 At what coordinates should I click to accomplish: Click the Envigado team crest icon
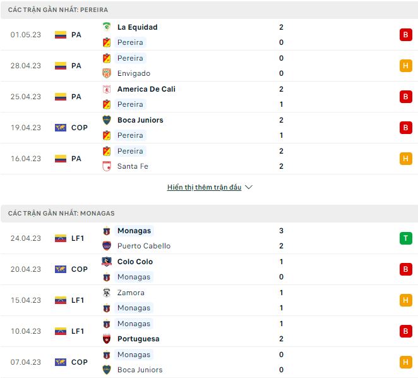106,73
